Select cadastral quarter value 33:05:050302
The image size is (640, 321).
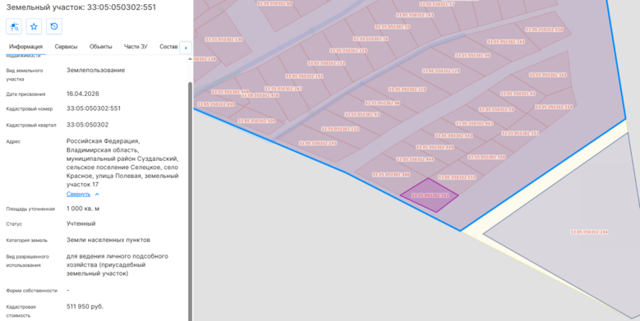[87, 125]
